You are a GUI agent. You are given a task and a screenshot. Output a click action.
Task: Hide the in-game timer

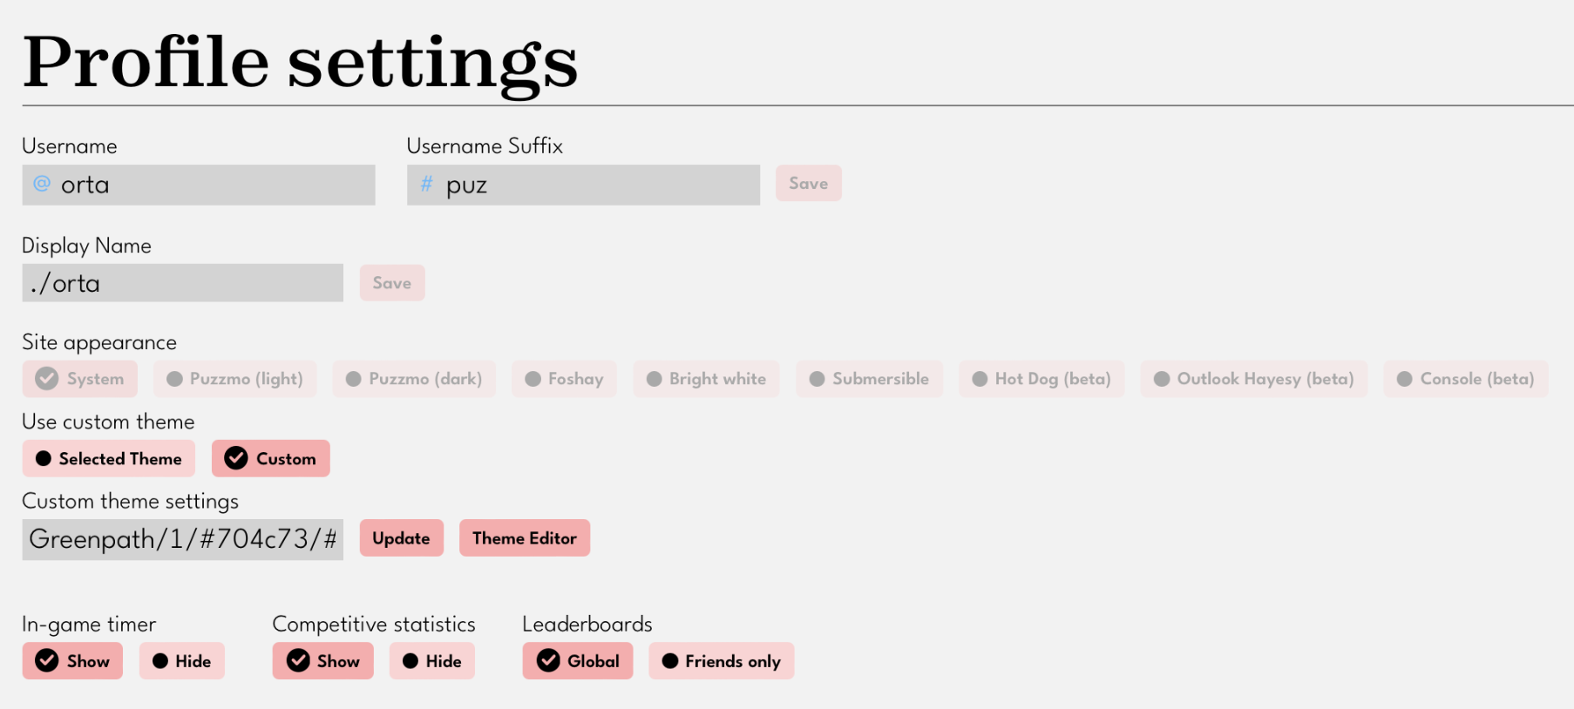pyautogui.click(x=181, y=661)
